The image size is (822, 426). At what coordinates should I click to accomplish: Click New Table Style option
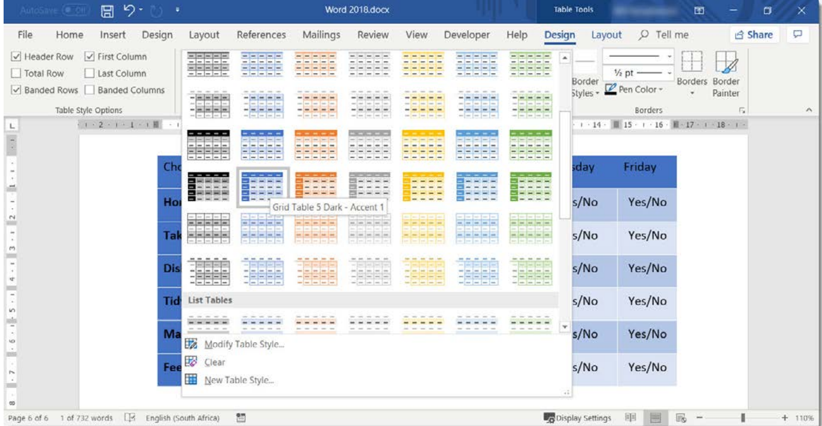239,380
